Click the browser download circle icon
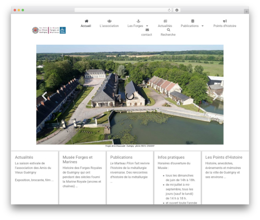Screen dimensions: 260x220 [177, 10]
